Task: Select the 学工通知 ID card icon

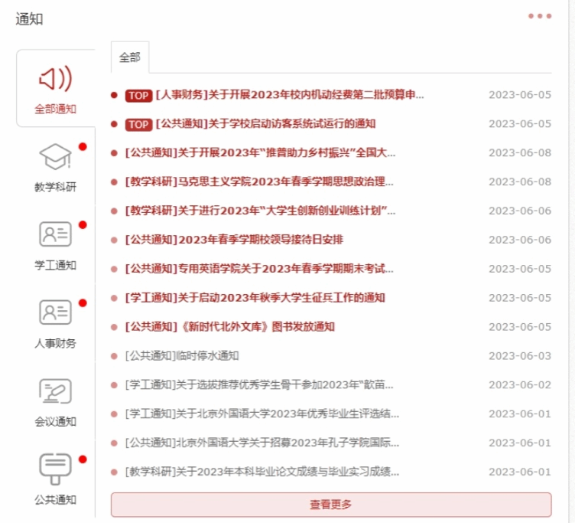Action: point(55,234)
